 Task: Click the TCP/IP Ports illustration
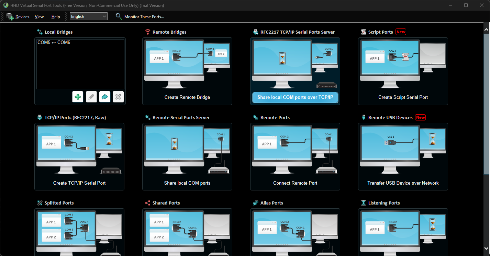(79, 150)
